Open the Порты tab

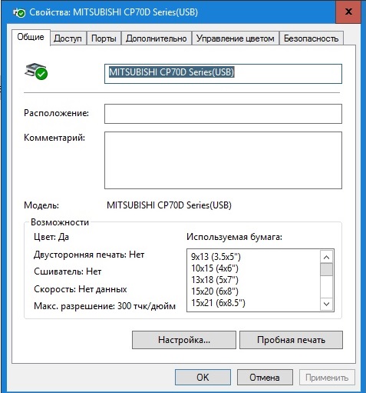(x=104, y=38)
